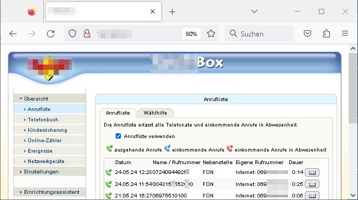This screenshot has height=200, width=358.
Task: Open the extensions puzzle icon
Action: coord(327,33)
